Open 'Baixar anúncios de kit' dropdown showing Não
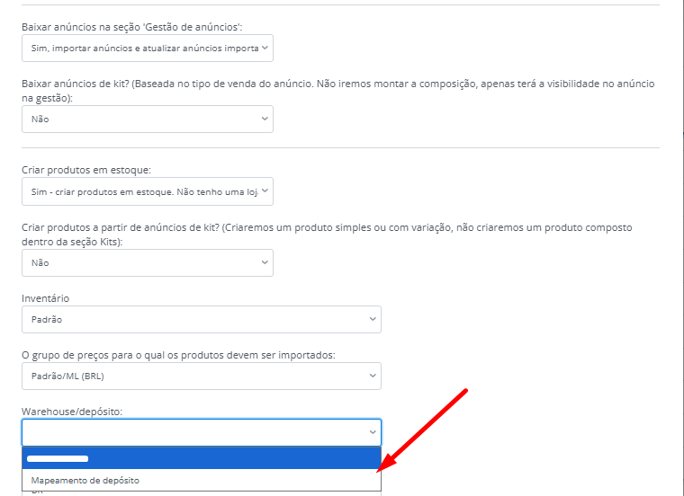 (144, 119)
